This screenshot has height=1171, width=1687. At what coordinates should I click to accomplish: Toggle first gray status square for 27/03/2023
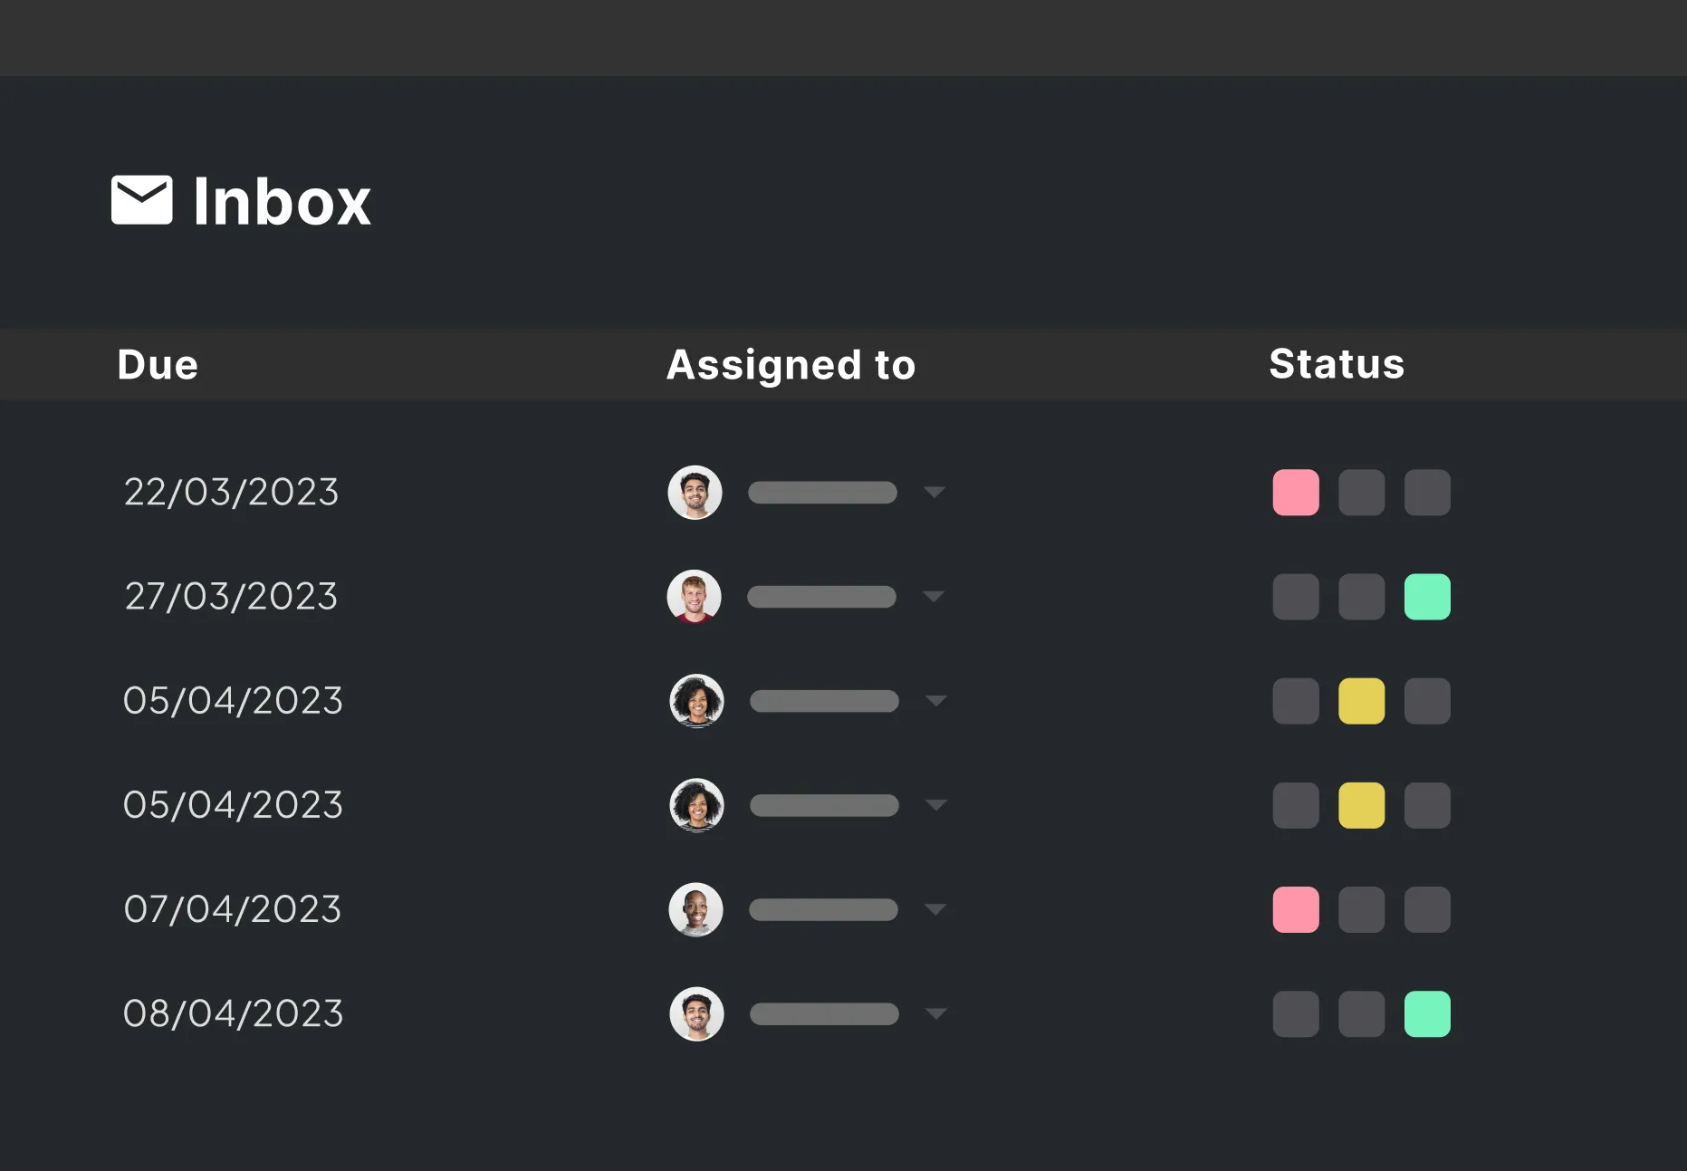(1296, 597)
